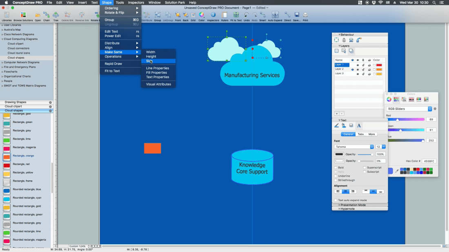Open the RGB Sliders dropdown
The image size is (449, 252).
click(409, 109)
